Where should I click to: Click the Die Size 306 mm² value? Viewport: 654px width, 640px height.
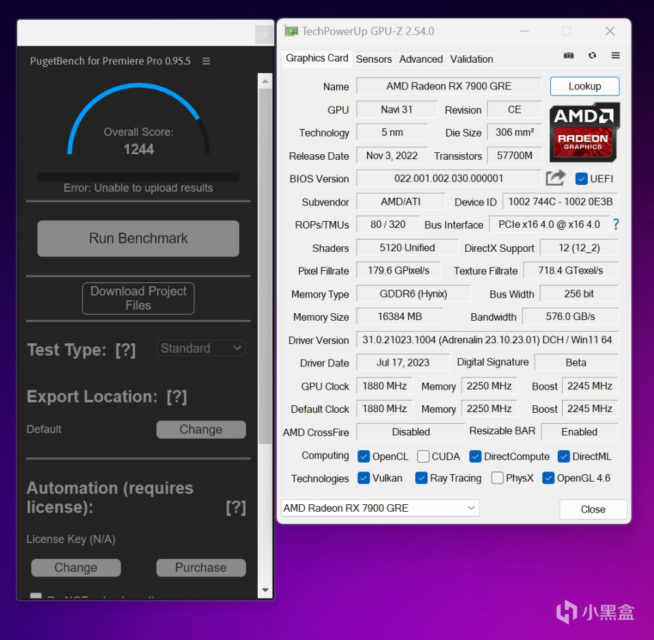click(x=514, y=132)
